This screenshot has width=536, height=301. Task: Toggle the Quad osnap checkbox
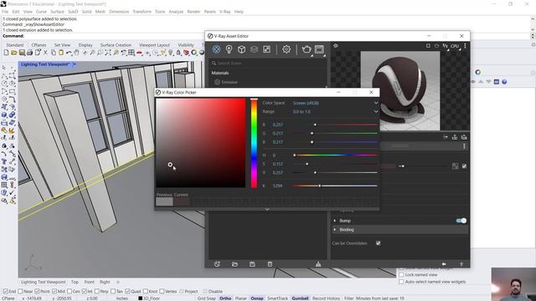click(x=127, y=291)
